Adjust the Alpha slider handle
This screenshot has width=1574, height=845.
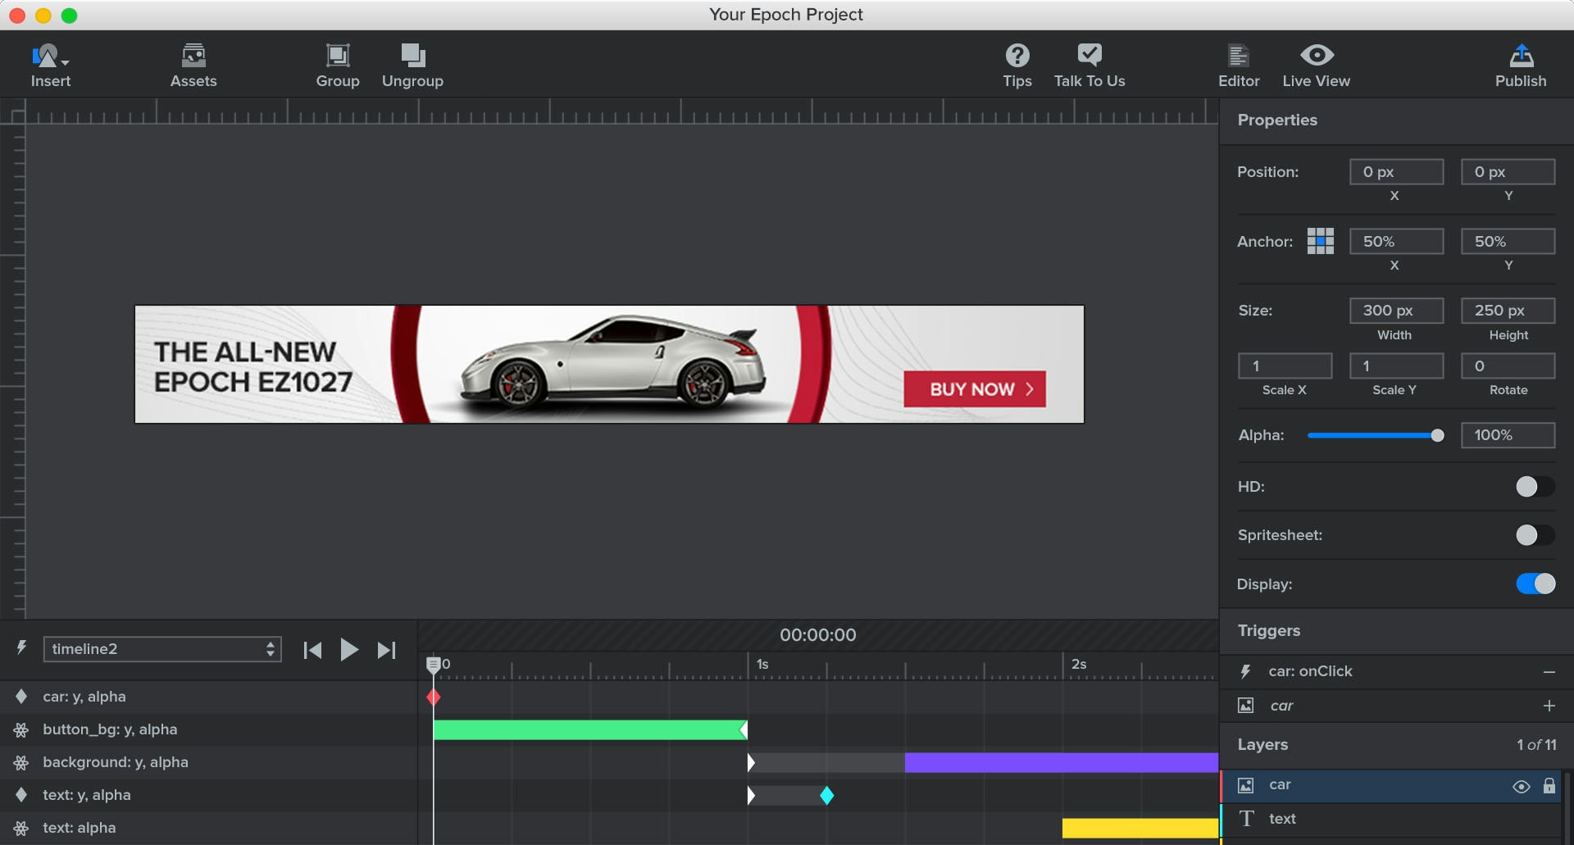tap(1437, 435)
